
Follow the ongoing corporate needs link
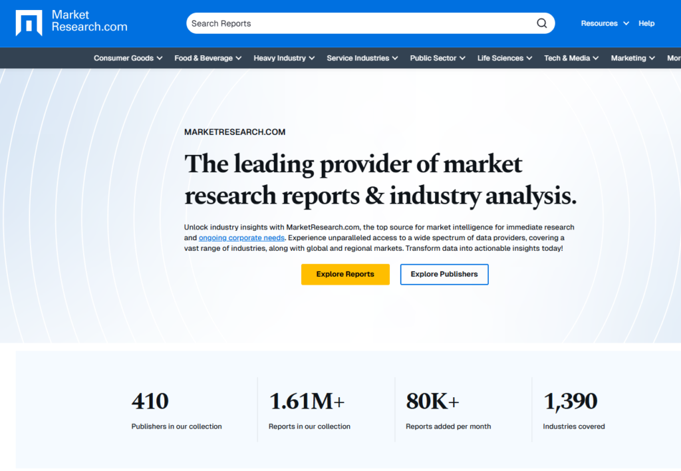pyautogui.click(x=241, y=237)
